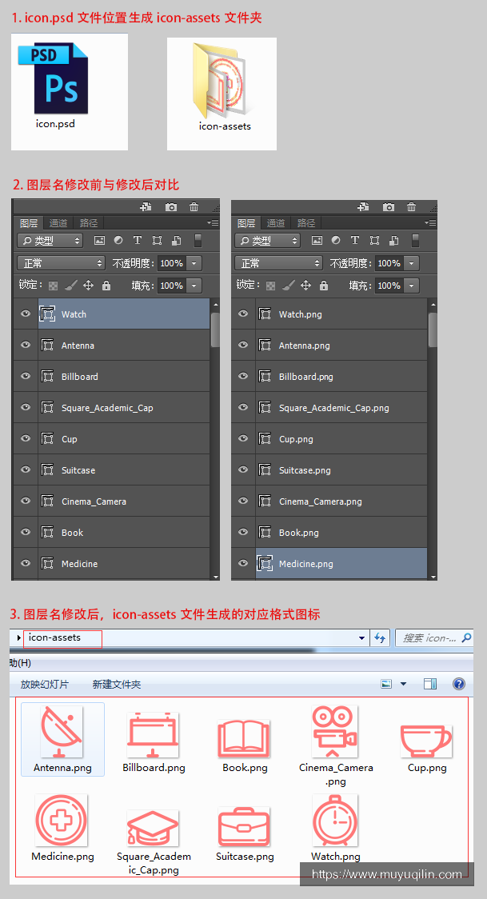
Task: Open the 正常 blend mode dropdown in the Watch.png panel
Action: pyautogui.click(x=278, y=262)
